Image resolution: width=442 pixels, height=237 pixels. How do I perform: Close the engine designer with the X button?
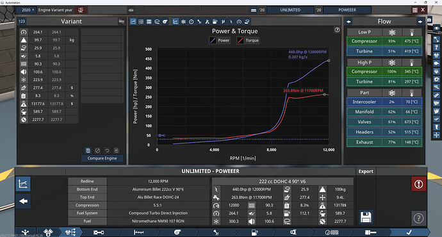tap(423, 10)
